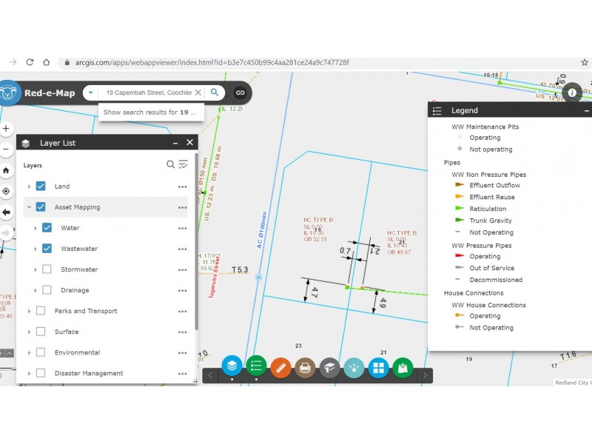Clear the address search text with the X
592x444 pixels.
pos(198,92)
